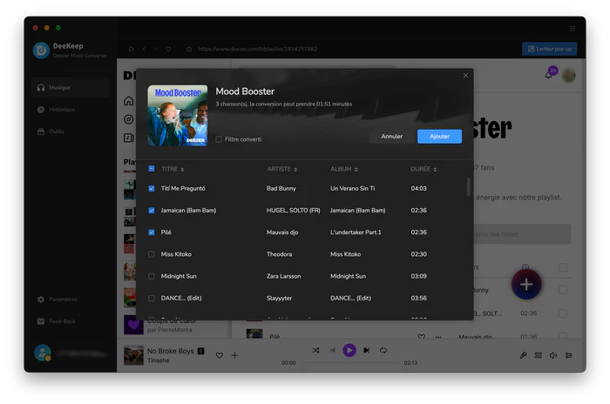
Task: Open the Outils section in sidebar
Action: (71, 131)
